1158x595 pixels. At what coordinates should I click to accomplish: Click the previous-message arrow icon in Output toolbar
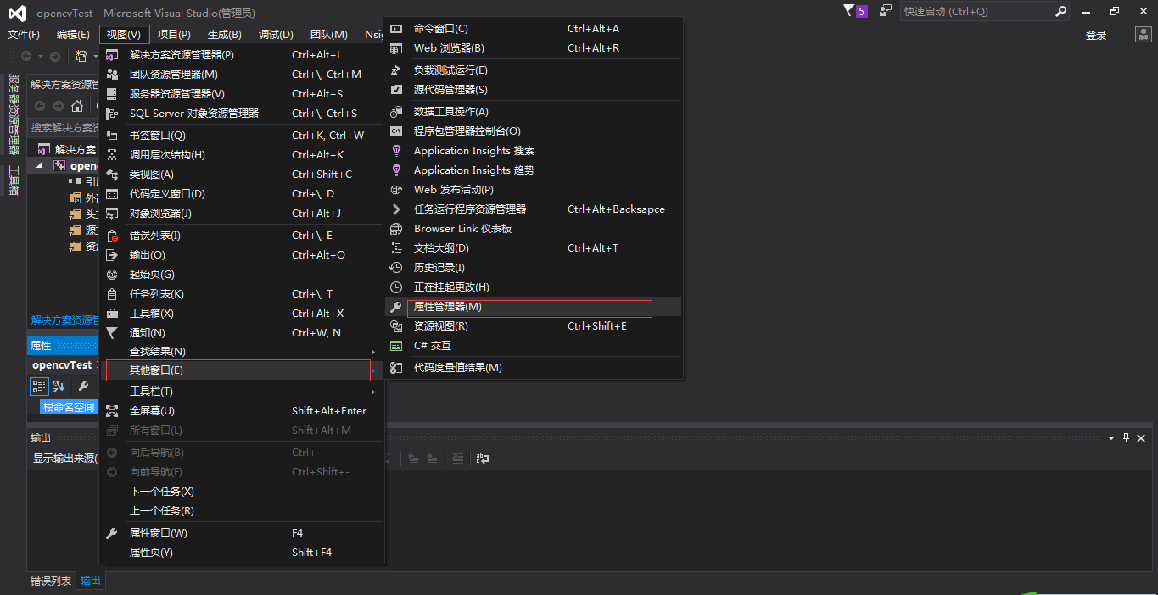pyautogui.click(x=414, y=459)
